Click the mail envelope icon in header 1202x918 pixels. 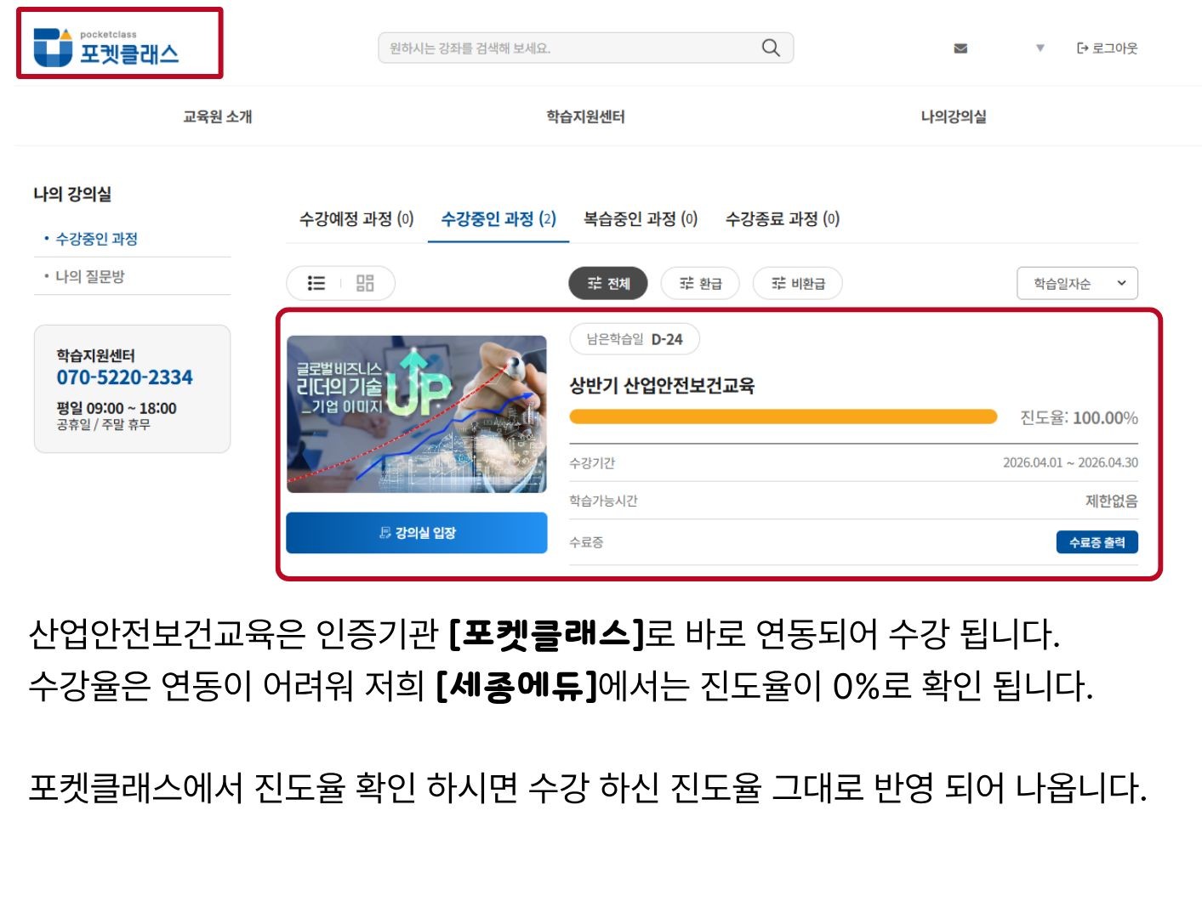coord(960,48)
